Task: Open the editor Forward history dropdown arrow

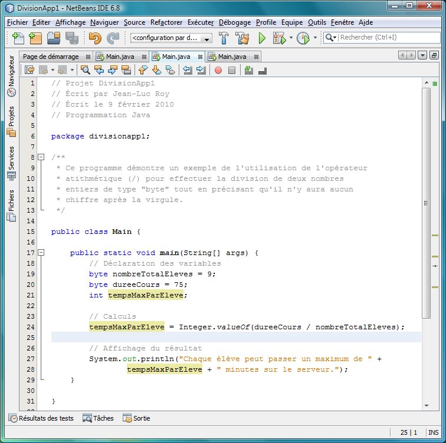Action: 72,70
